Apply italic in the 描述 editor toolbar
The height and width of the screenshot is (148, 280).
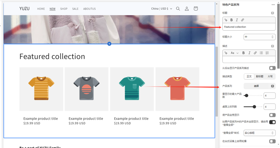pos(249,53)
